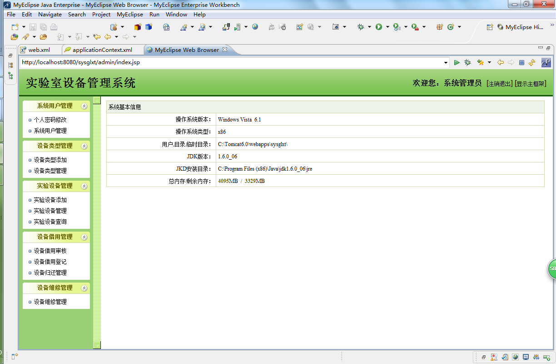The height and width of the screenshot is (364, 556).
Task: Open dropdown arrow next to Debug icon
Action: click(x=369, y=27)
